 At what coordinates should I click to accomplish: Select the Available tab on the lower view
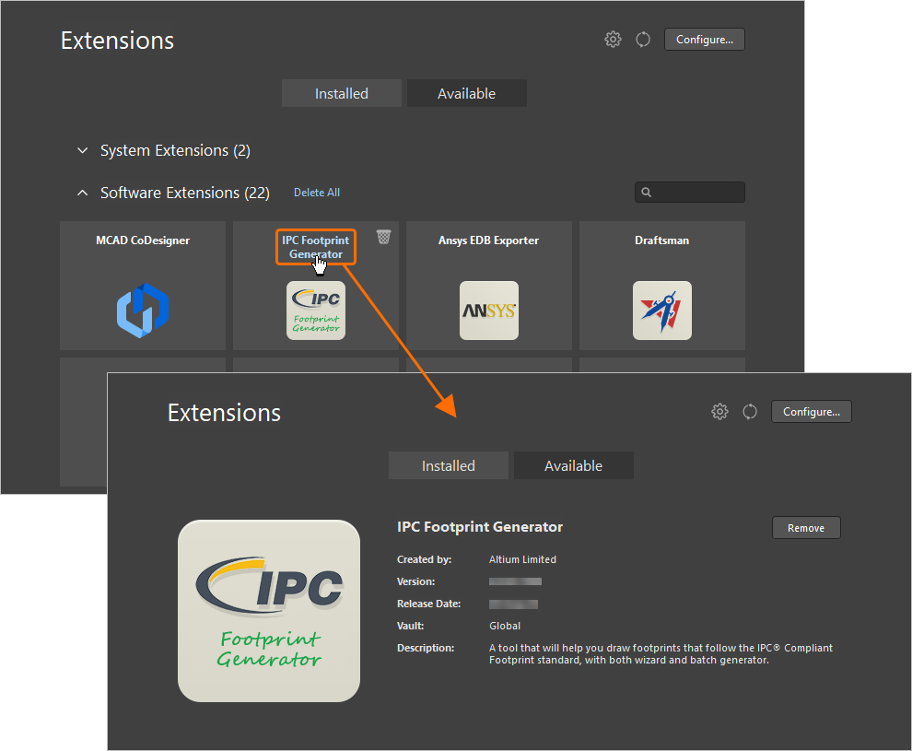coord(573,465)
